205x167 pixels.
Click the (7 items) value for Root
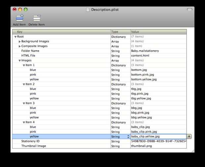click(x=137, y=37)
